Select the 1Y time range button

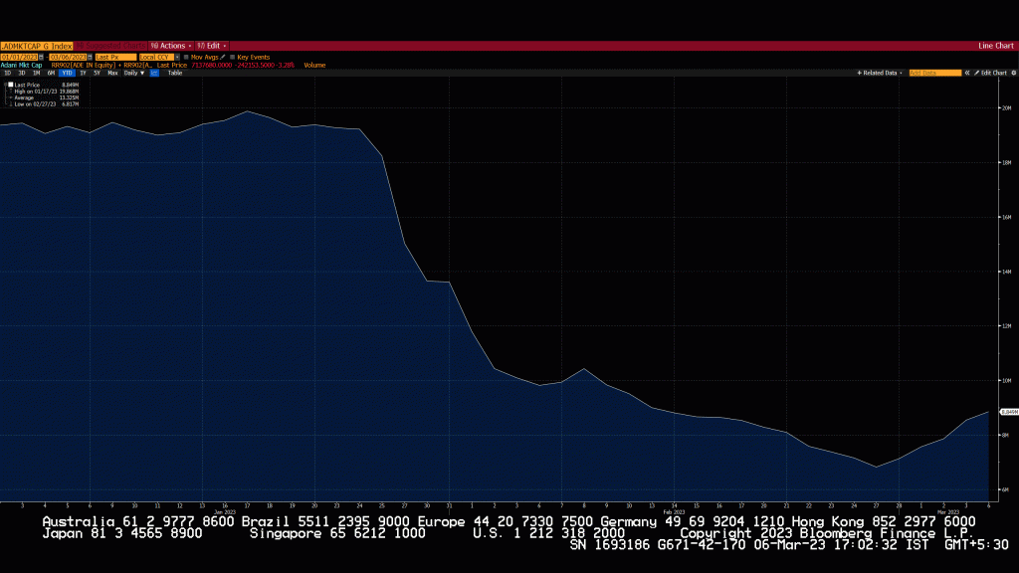[x=83, y=73]
